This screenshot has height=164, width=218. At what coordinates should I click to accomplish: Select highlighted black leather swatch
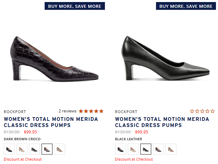[146, 149]
